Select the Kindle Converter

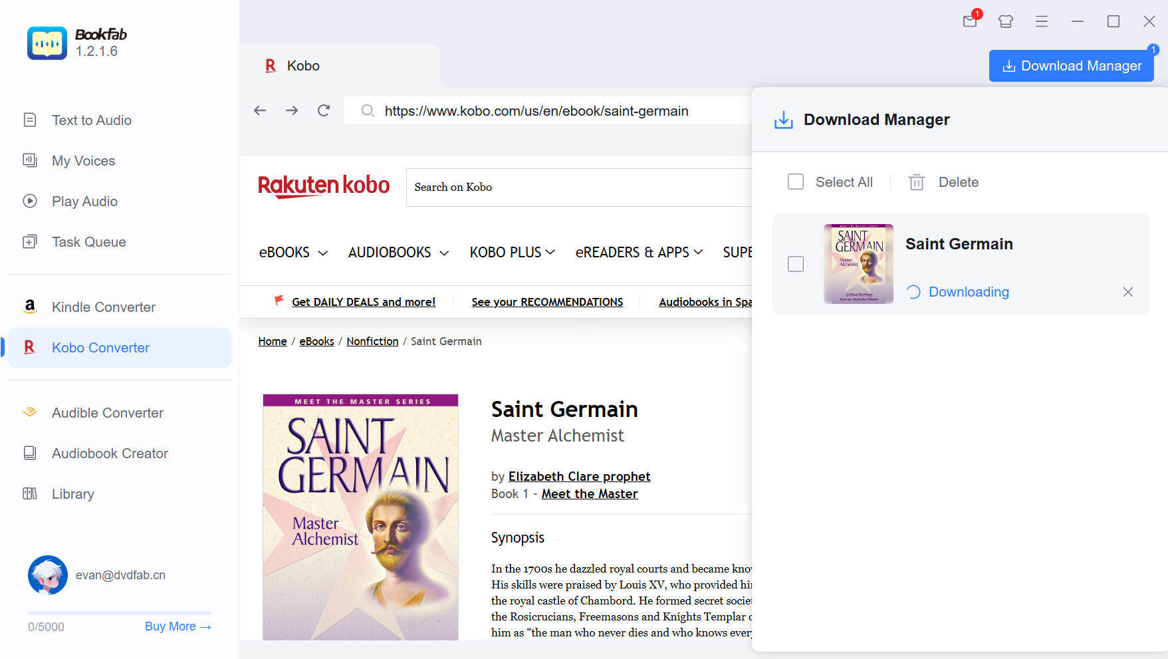point(104,307)
